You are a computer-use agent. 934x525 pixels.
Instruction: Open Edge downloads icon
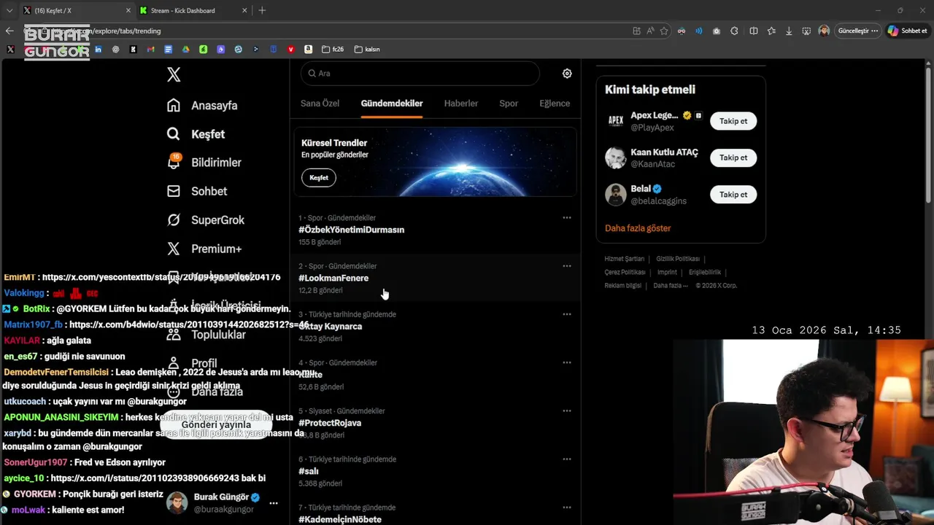coord(789,31)
